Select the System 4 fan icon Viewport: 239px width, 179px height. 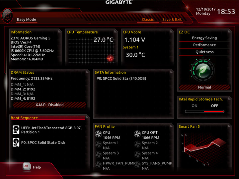[x=137, y=154]
